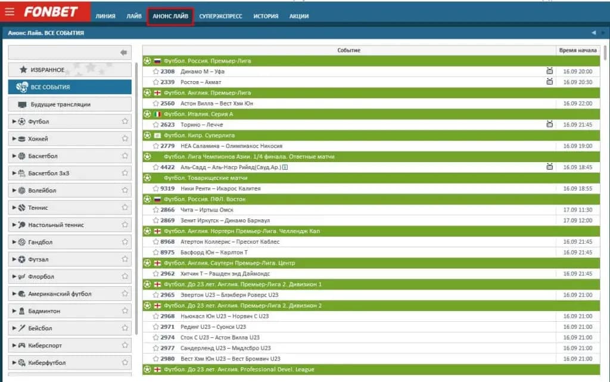The image size is (610, 382).
Task: Star the match 2560 Астон Вилла – Вест Хэм
Action: pyautogui.click(x=155, y=103)
